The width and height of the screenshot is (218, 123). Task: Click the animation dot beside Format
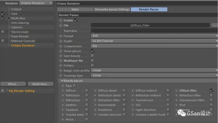pos(61,36)
